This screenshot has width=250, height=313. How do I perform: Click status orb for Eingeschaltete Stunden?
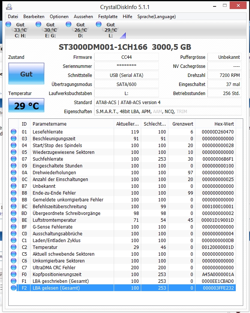coord(14,166)
